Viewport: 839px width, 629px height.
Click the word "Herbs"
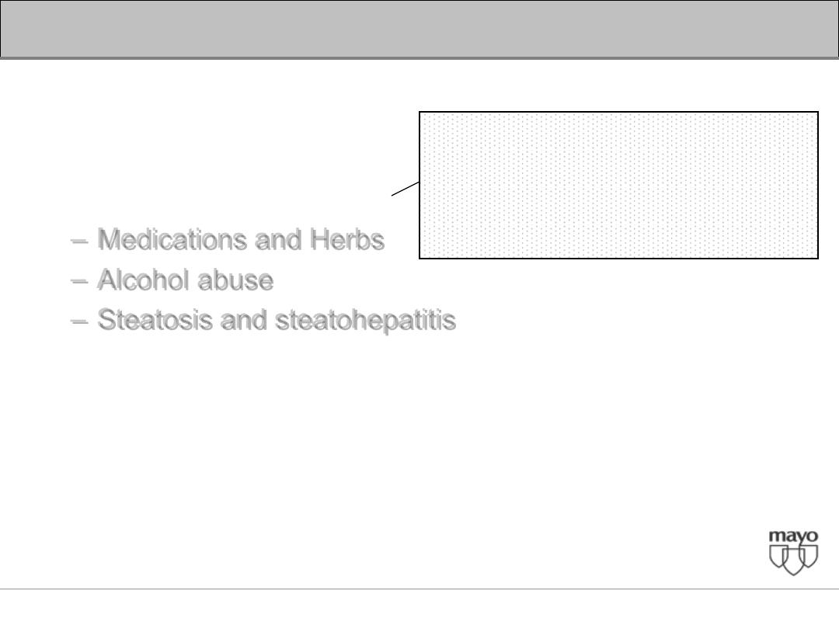(x=347, y=240)
